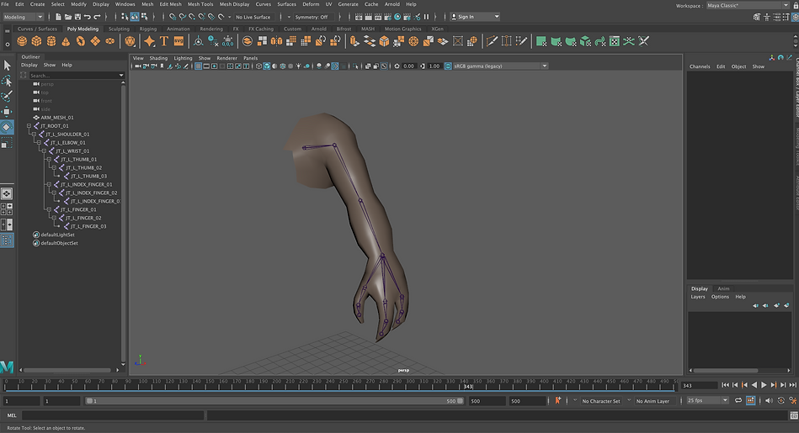Click the range slider bar
This screenshot has height=433, width=799.
coord(275,401)
